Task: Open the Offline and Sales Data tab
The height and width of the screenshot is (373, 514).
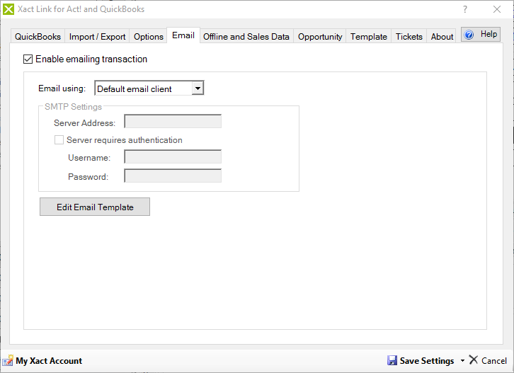Action: (246, 36)
